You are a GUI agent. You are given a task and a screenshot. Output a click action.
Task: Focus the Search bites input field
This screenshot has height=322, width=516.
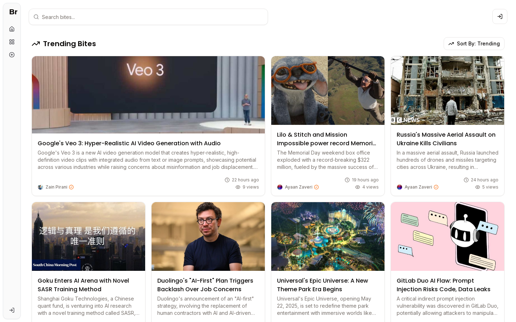coord(148,17)
